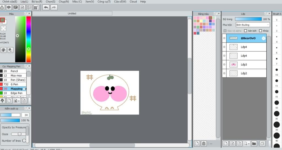The image size is (282, 150).
Task: Hide the @BearOv0 layer
Action: point(224,38)
